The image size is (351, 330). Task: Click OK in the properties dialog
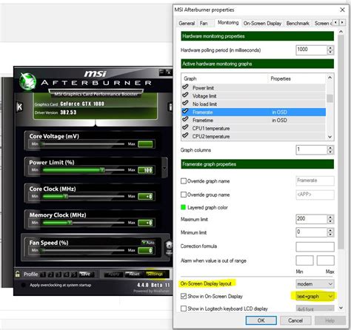click(x=261, y=320)
